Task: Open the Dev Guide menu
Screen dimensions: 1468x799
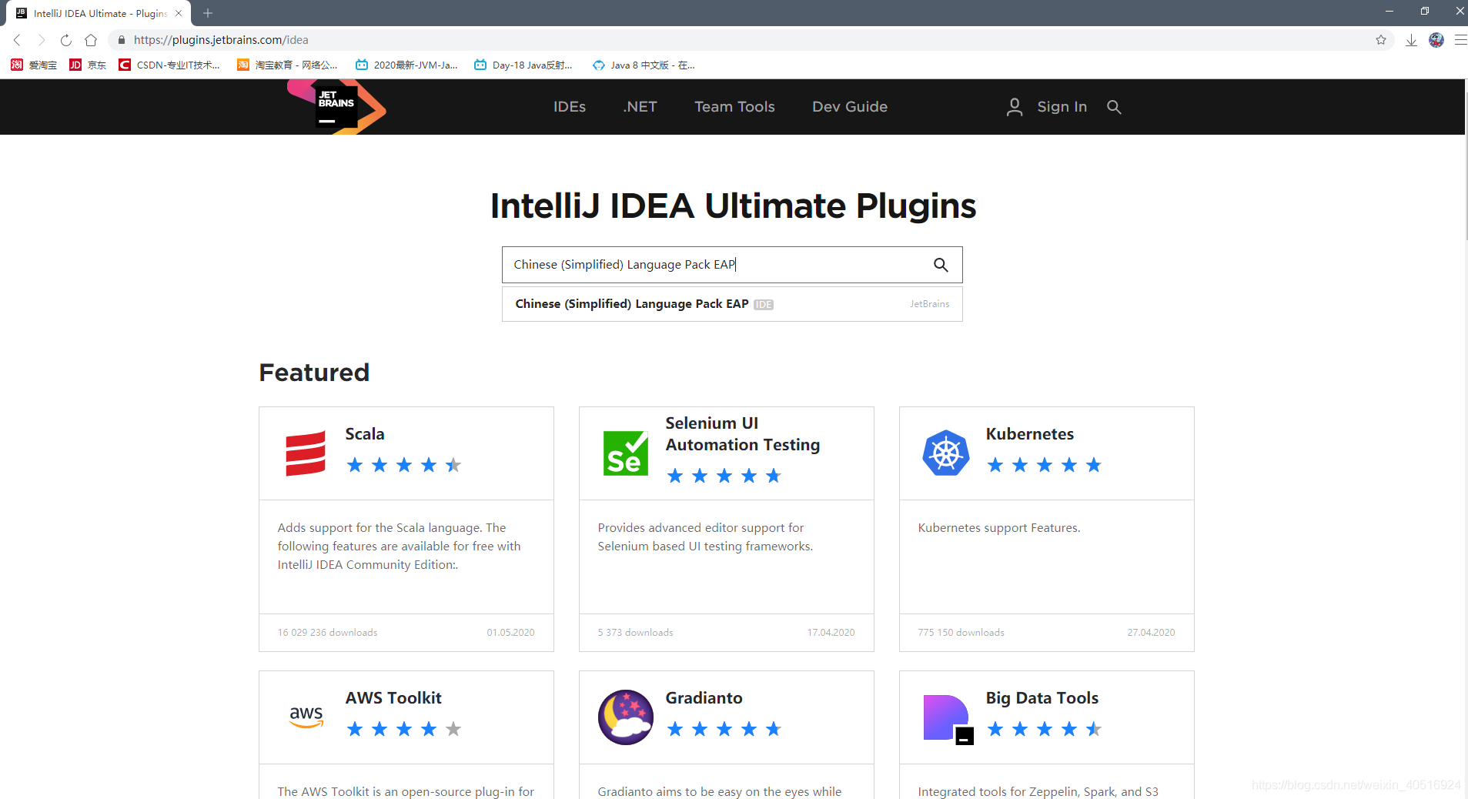Action: coord(850,107)
